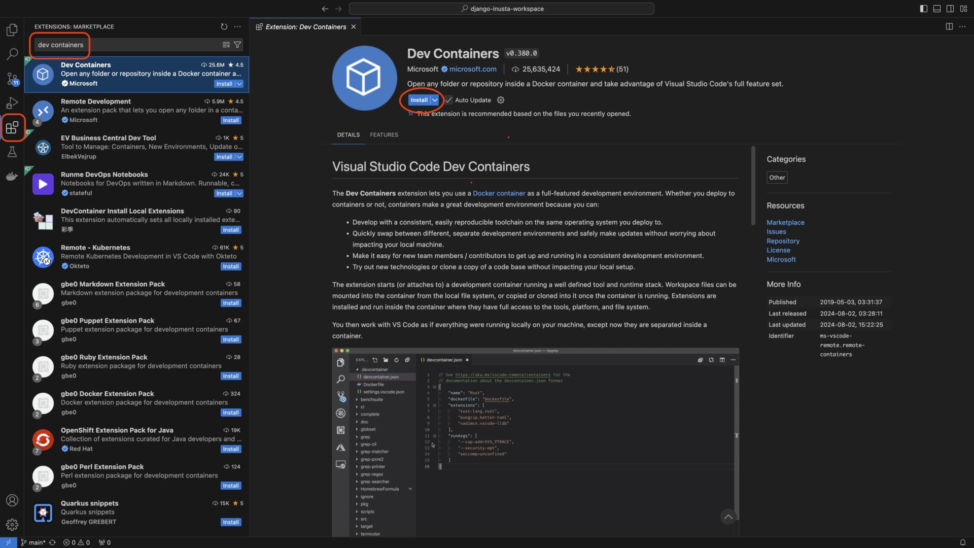The width and height of the screenshot is (974, 548).
Task: Install Dev Containers from the detail page
Action: pos(419,100)
